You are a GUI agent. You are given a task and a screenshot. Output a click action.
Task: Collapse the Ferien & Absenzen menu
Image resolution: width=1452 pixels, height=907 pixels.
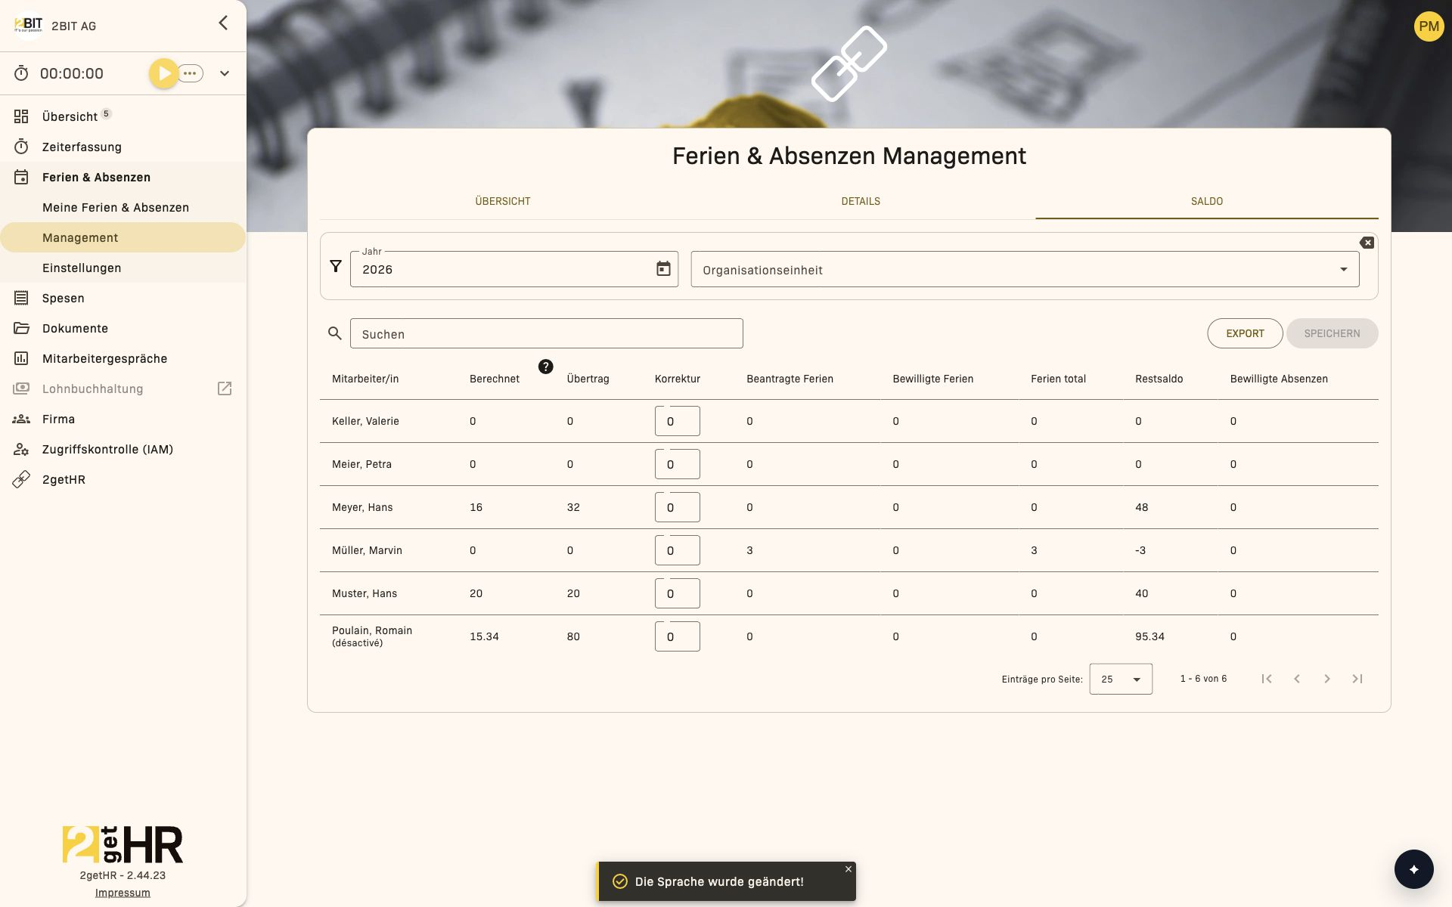[x=123, y=177]
